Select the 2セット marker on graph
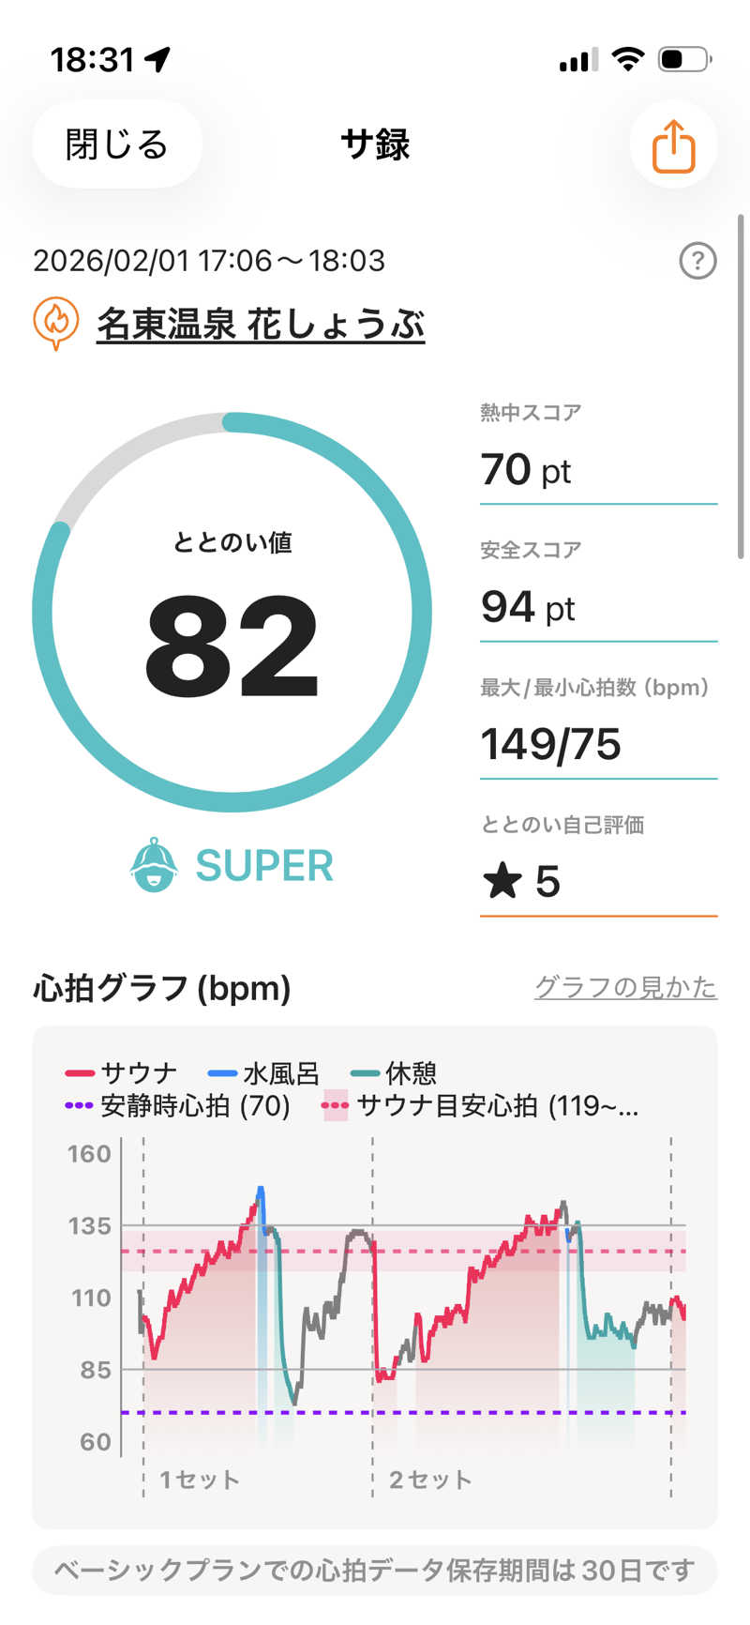The image size is (750, 1625). 429,1480
